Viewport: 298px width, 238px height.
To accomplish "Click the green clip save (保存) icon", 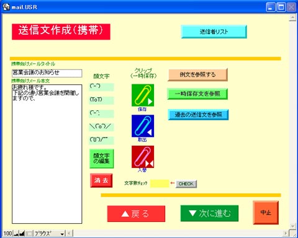I will pyautogui.click(x=143, y=95).
